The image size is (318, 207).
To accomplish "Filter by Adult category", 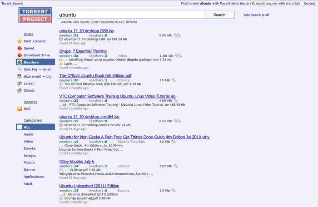I will (28, 184).
